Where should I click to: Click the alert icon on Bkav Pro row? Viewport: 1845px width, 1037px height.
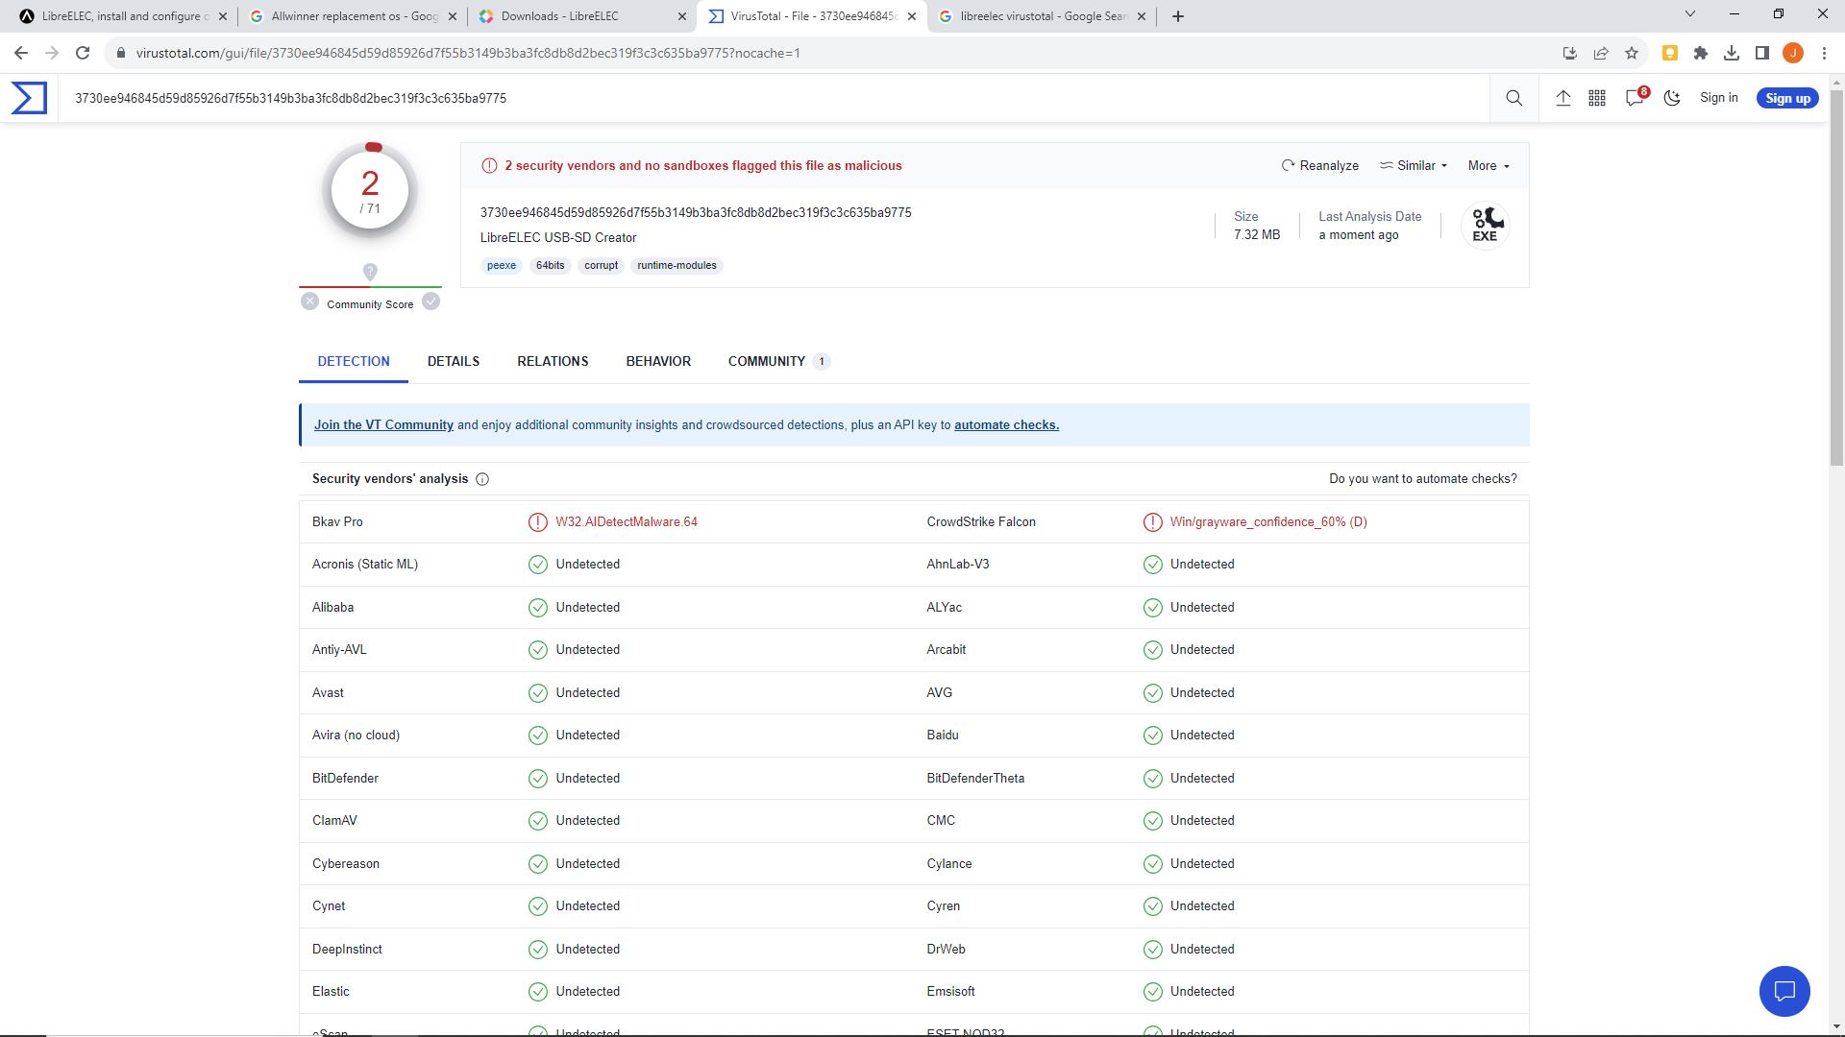tap(538, 522)
